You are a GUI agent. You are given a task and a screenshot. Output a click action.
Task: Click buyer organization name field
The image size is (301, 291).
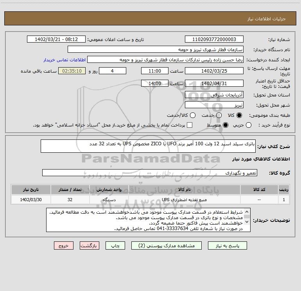click(x=156, y=49)
